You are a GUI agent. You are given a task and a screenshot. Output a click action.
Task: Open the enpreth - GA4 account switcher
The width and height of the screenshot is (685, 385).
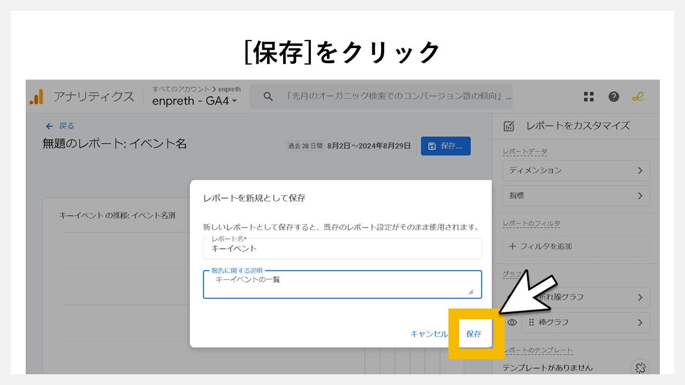tap(193, 101)
